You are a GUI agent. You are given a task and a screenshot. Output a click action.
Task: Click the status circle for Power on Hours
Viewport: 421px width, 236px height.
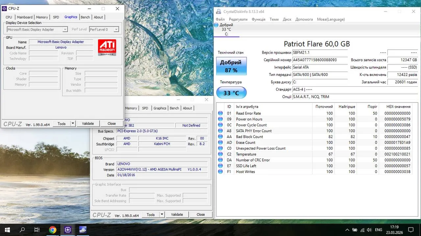pos(220,119)
